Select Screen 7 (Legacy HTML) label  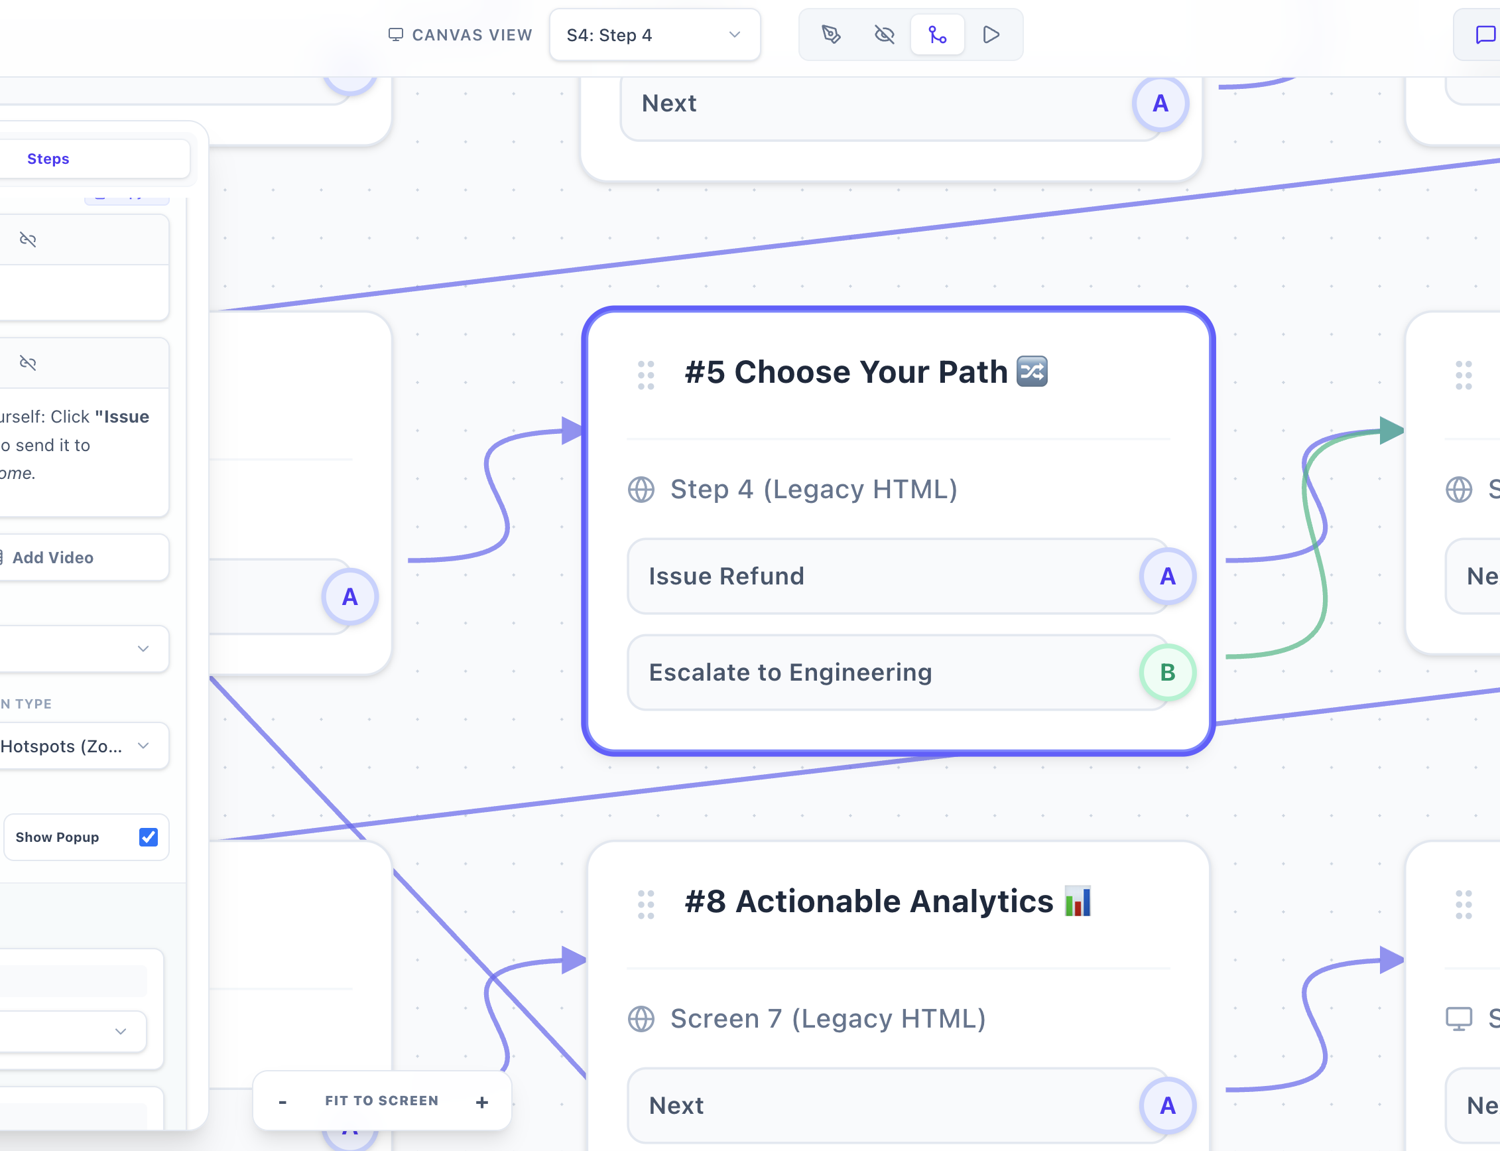pyautogui.click(x=828, y=1020)
